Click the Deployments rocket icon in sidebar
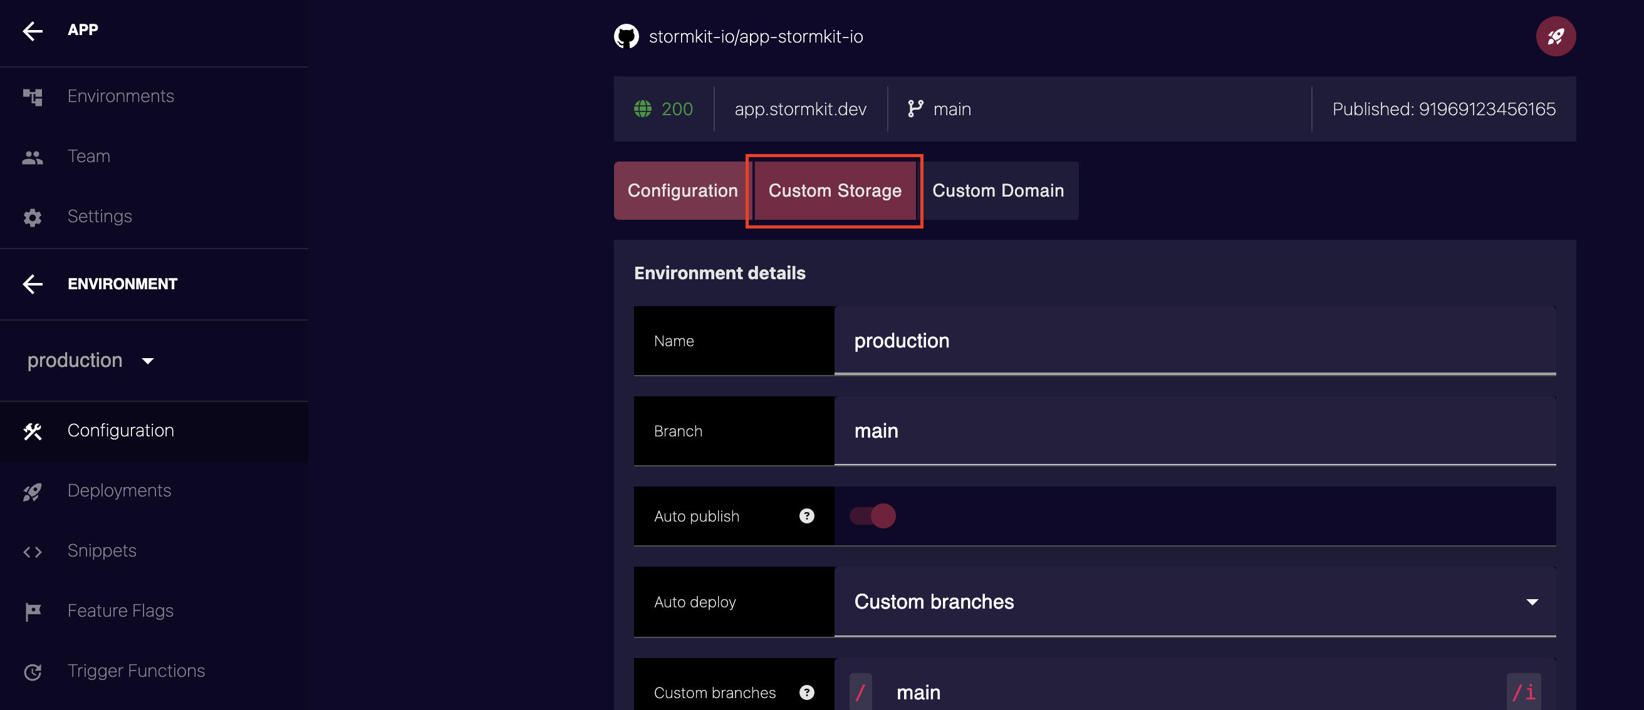The width and height of the screenshot is (1644, 710). point(33,492)
